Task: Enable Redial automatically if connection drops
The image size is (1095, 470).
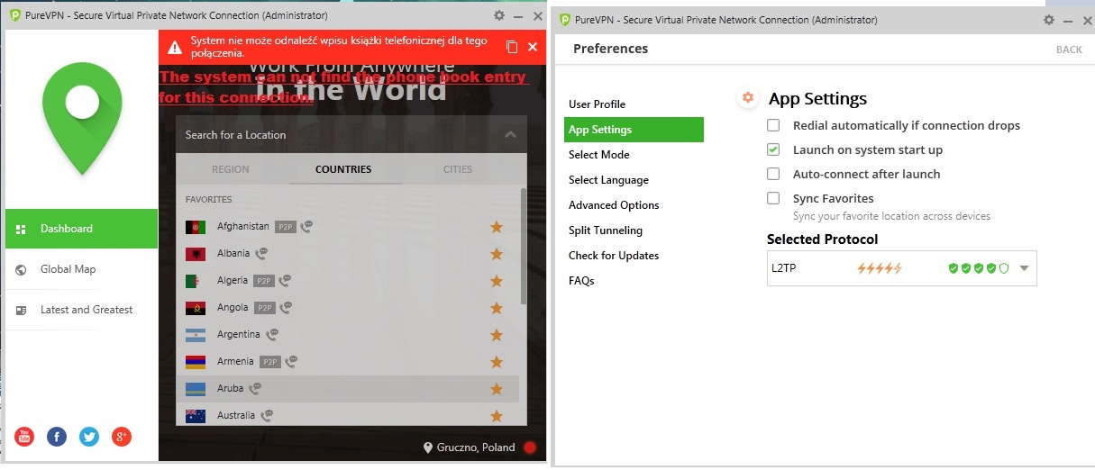Action: [773, 125]
